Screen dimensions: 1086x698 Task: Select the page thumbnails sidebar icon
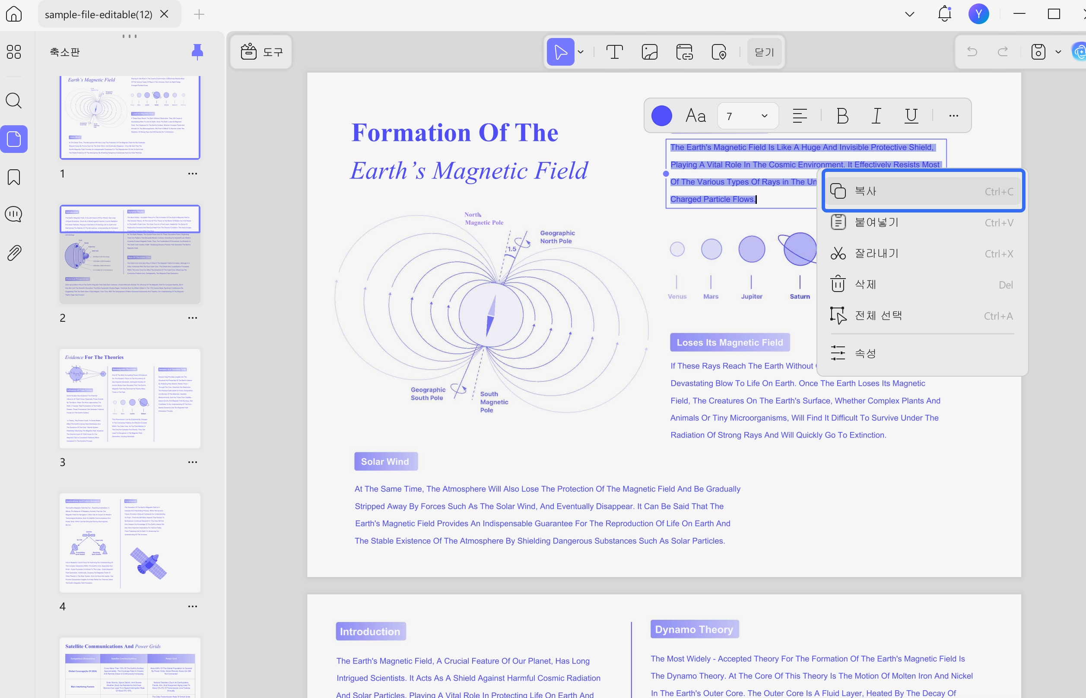[x=13, y=139]
